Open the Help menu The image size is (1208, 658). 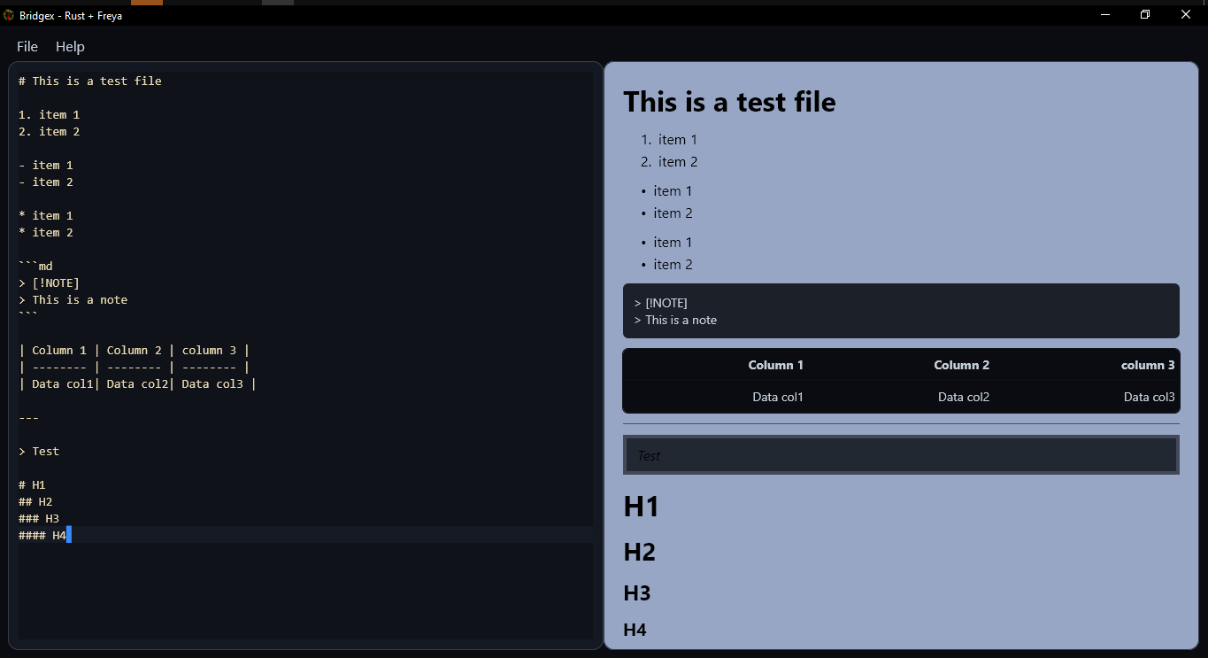70,47
